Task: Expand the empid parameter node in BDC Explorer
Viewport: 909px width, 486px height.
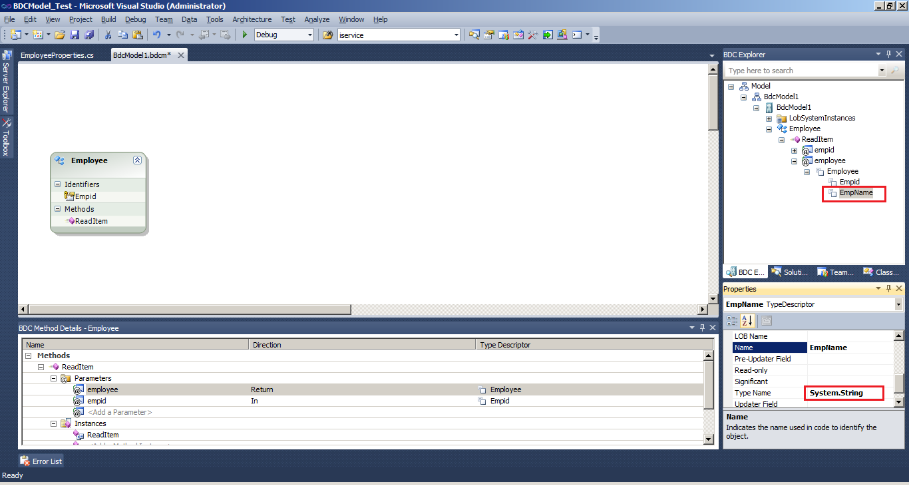Action: [794, 150]
